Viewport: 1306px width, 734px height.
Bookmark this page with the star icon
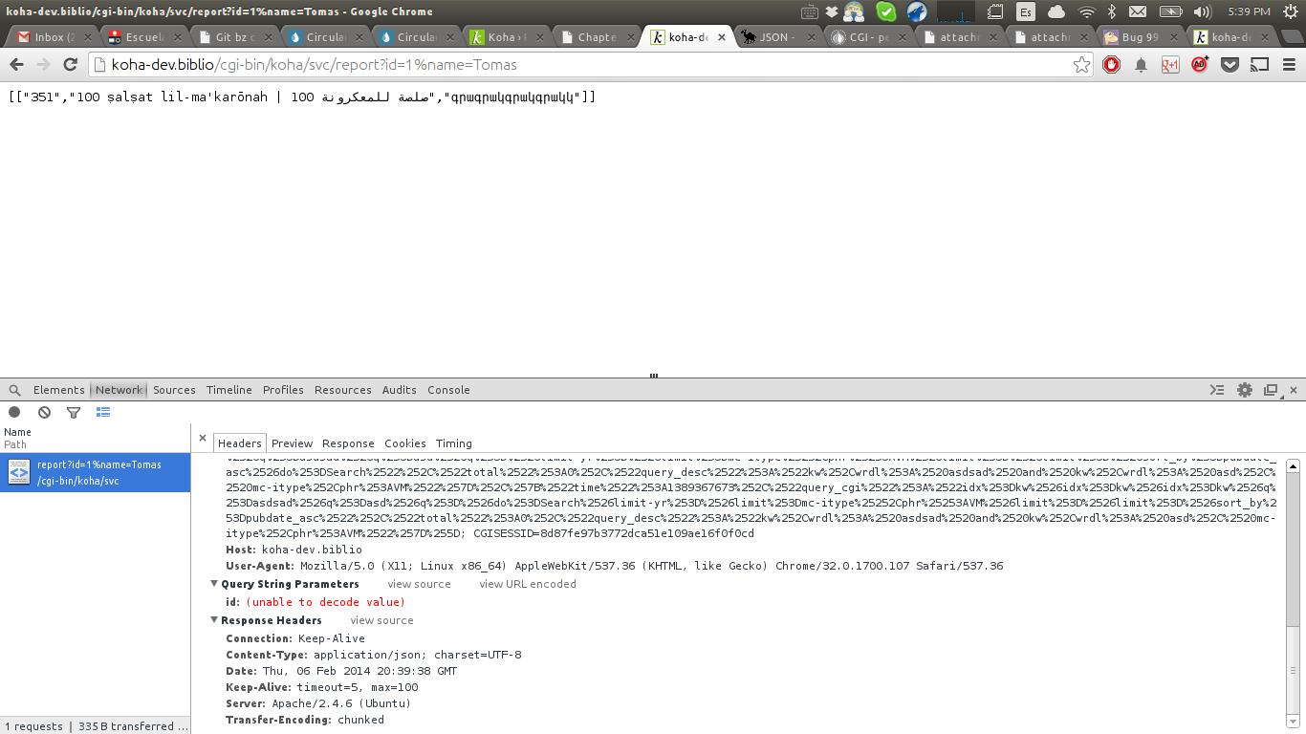[x=1081, y=65]
